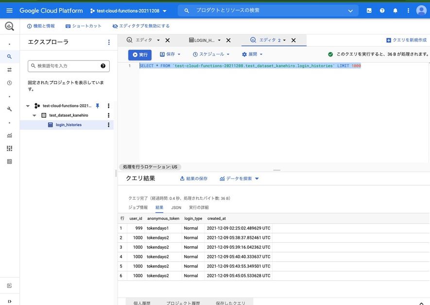
Task: Open help question mark in top bar
Action: coord(382,11)
